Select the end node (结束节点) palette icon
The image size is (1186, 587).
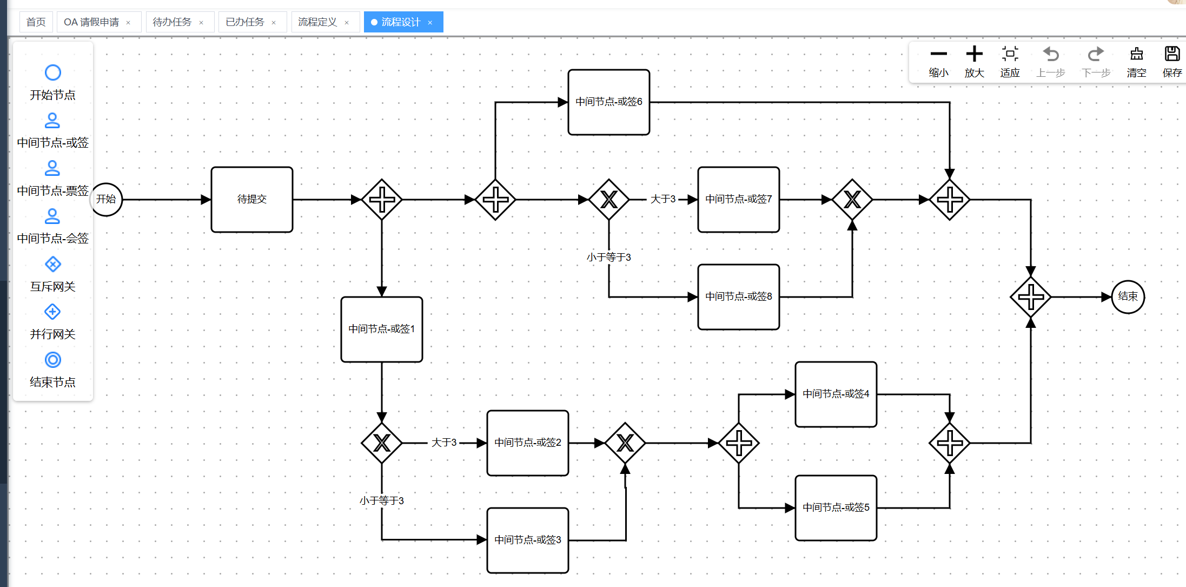pyautogui.click(x=52, y=360)
